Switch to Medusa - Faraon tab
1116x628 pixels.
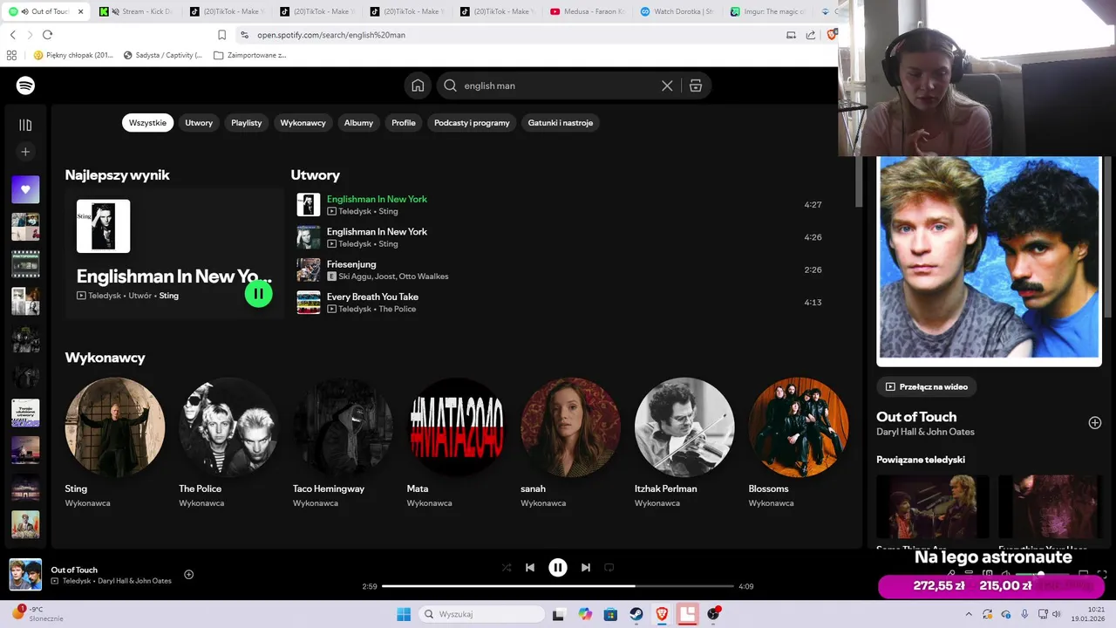[588, 11]
